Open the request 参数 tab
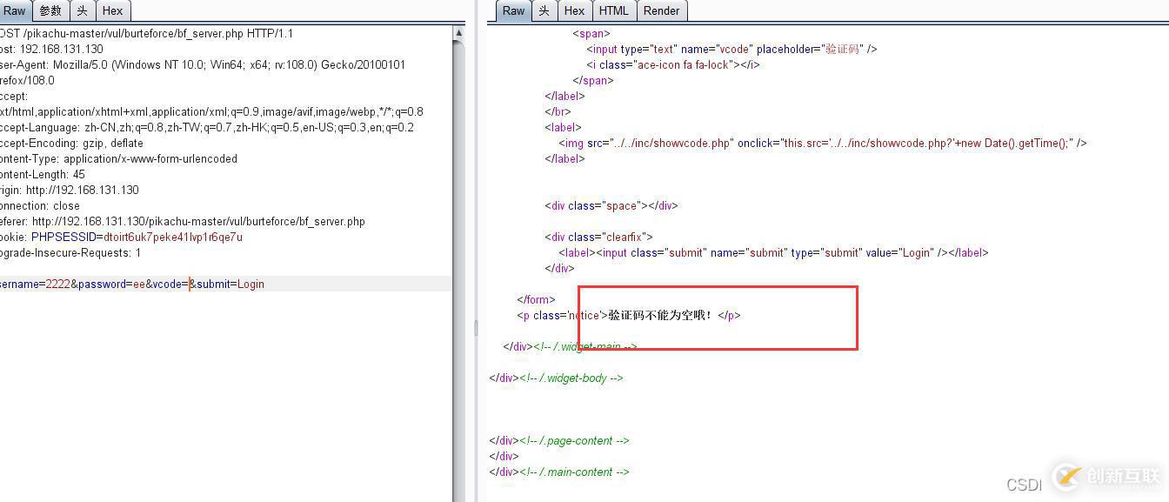The image size is (1169, 502). [x=50, y=10]
